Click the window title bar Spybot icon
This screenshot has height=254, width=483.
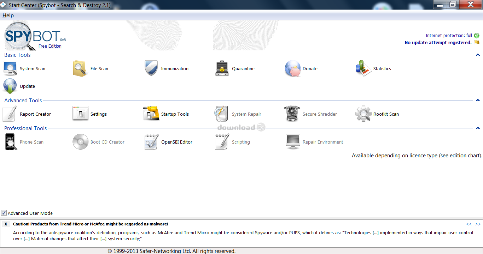[3, 5]
